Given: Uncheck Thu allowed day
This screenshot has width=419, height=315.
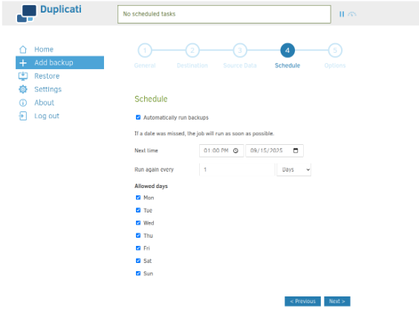Looking at the screenshot, I should 138,236.
